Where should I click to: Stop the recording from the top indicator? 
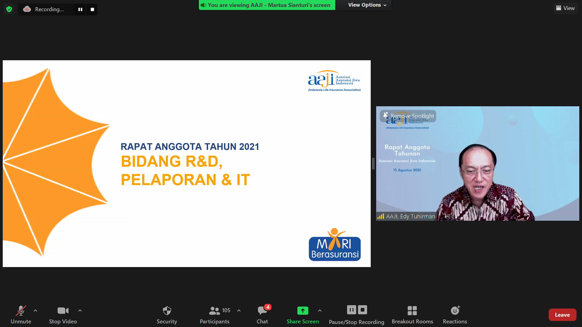pyautogui.click(x=92, y=9)
